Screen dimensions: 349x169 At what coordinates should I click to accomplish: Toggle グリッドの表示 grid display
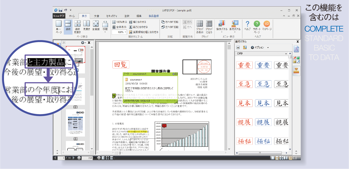200,27
